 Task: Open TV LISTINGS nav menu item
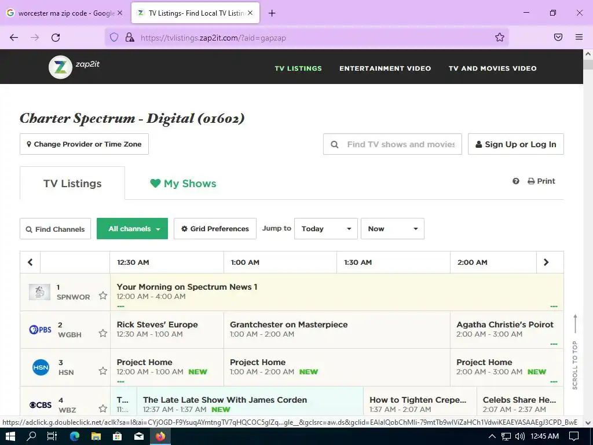pyautogui.click(x=298, y=68)
